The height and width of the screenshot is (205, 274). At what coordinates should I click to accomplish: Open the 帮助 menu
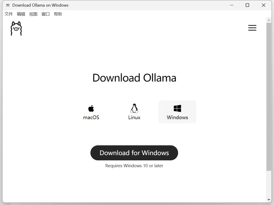58,14
